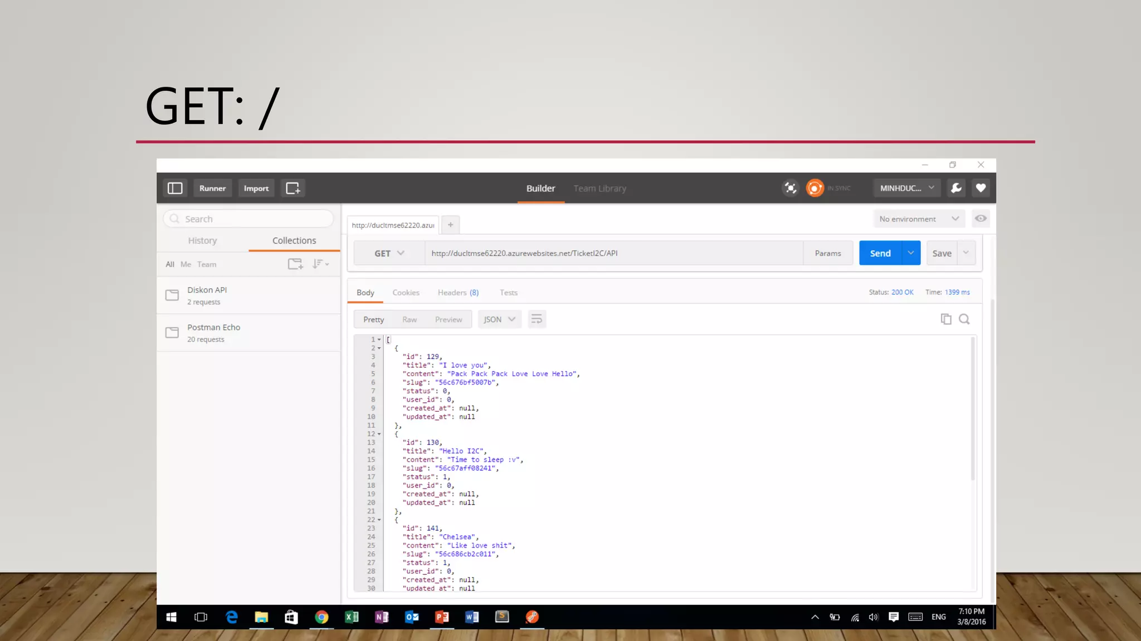This screenshot has width=1141, height=641.
Task: Click the orange sync status icon
Action: click(815, 188)
